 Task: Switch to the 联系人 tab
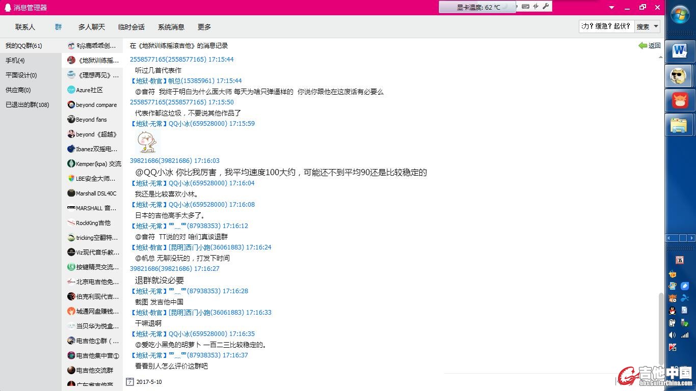tap(25, 27)
